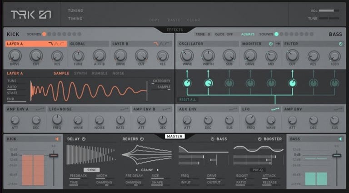Open the SAMPLE selector in Layer A
349x193 pixels.
tap(164, 87)
